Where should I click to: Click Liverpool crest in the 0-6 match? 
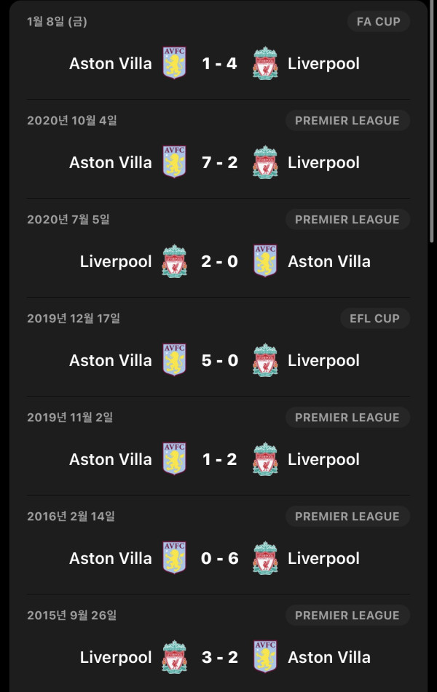(265, 558)
